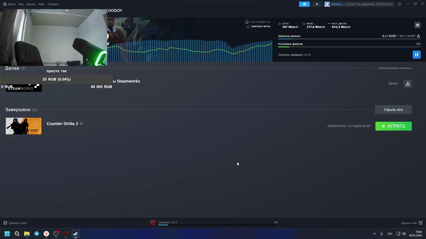The width and height of the screenshot is (426, 239).
Task: Click Автообновления включены text
Action: tap(395, 68)
